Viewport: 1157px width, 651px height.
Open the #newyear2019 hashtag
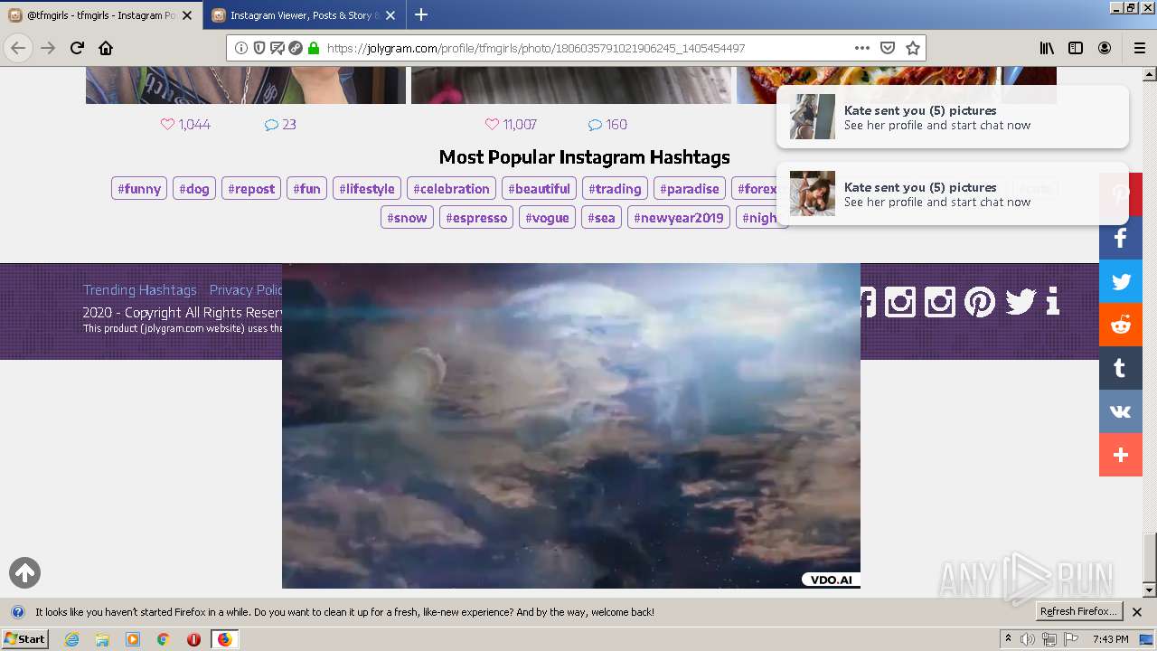click(x=679, y=218)
